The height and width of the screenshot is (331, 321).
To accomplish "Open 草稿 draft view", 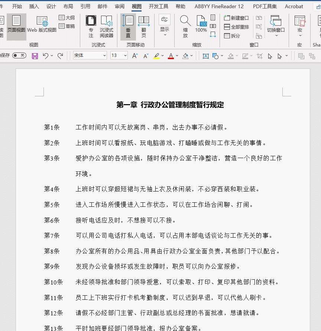I will tap(67, 26).
